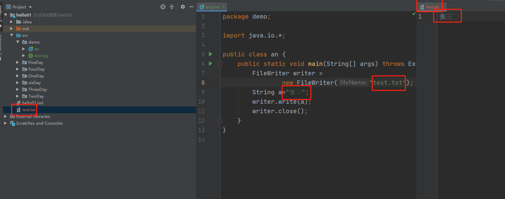Switch to the test.txt editor tab
This screenshot has width=505, height=199.
pos(432,7)
